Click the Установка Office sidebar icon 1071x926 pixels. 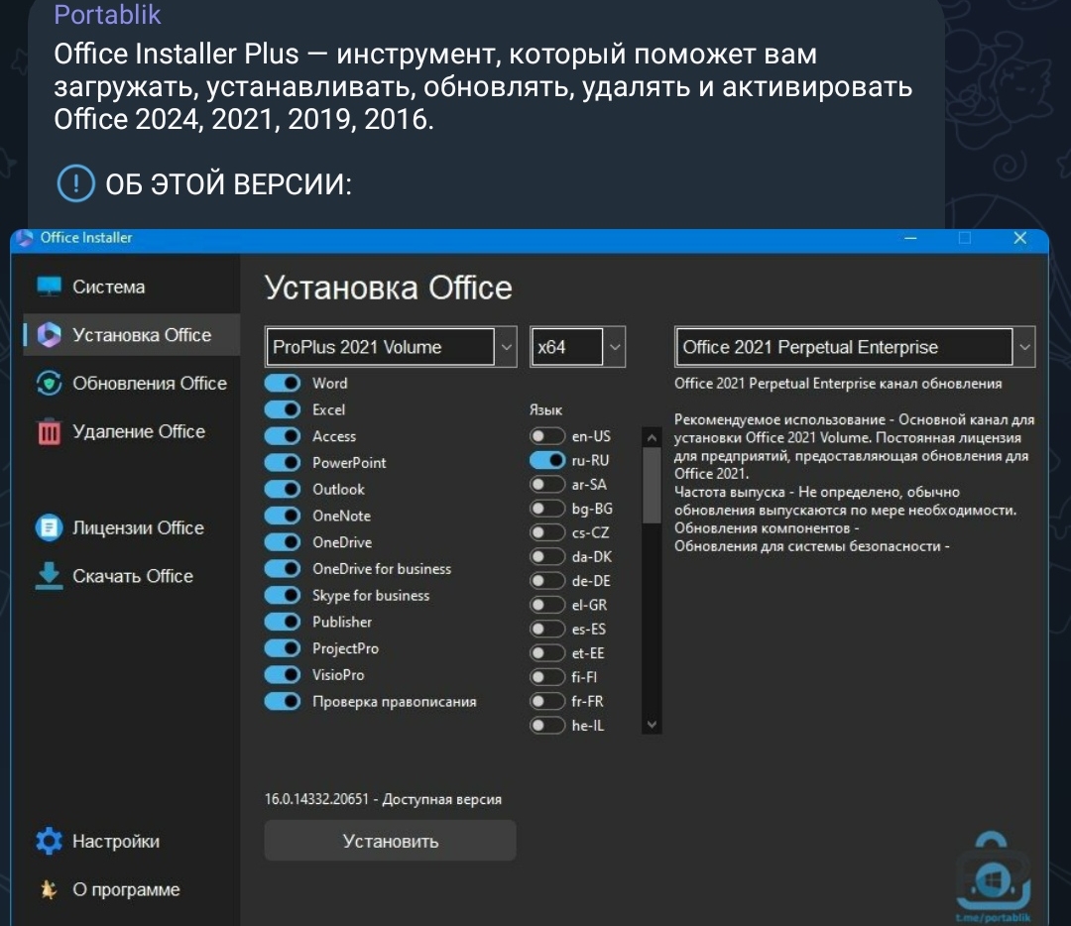pos(50,335)
